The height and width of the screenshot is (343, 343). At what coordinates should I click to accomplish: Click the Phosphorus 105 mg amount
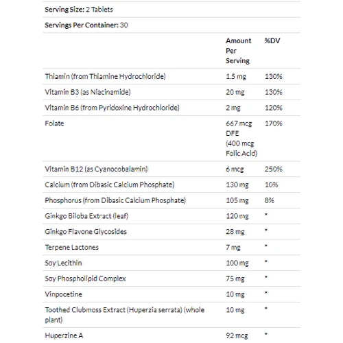tap(237, 200)
